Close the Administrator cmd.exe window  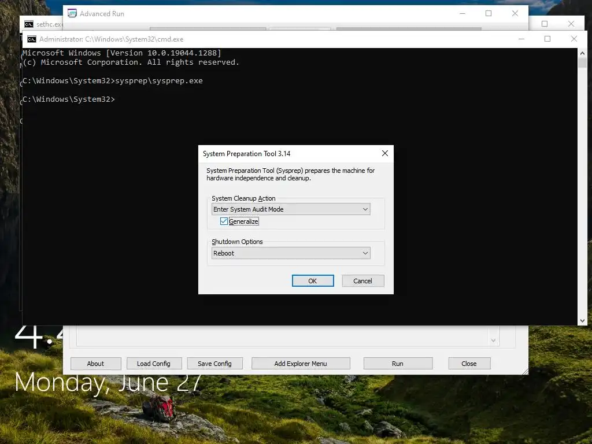574,39
